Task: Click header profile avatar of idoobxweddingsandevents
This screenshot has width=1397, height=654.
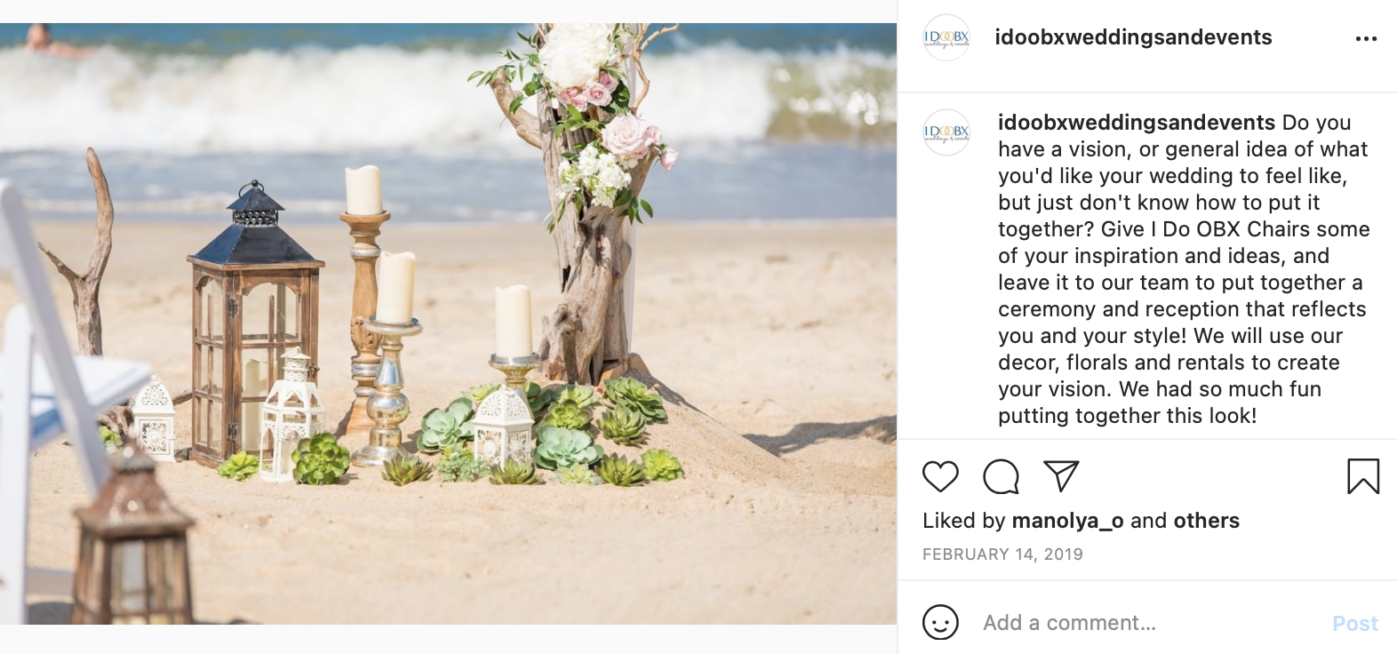Action: pyautogui.click(x=946, y=37)
